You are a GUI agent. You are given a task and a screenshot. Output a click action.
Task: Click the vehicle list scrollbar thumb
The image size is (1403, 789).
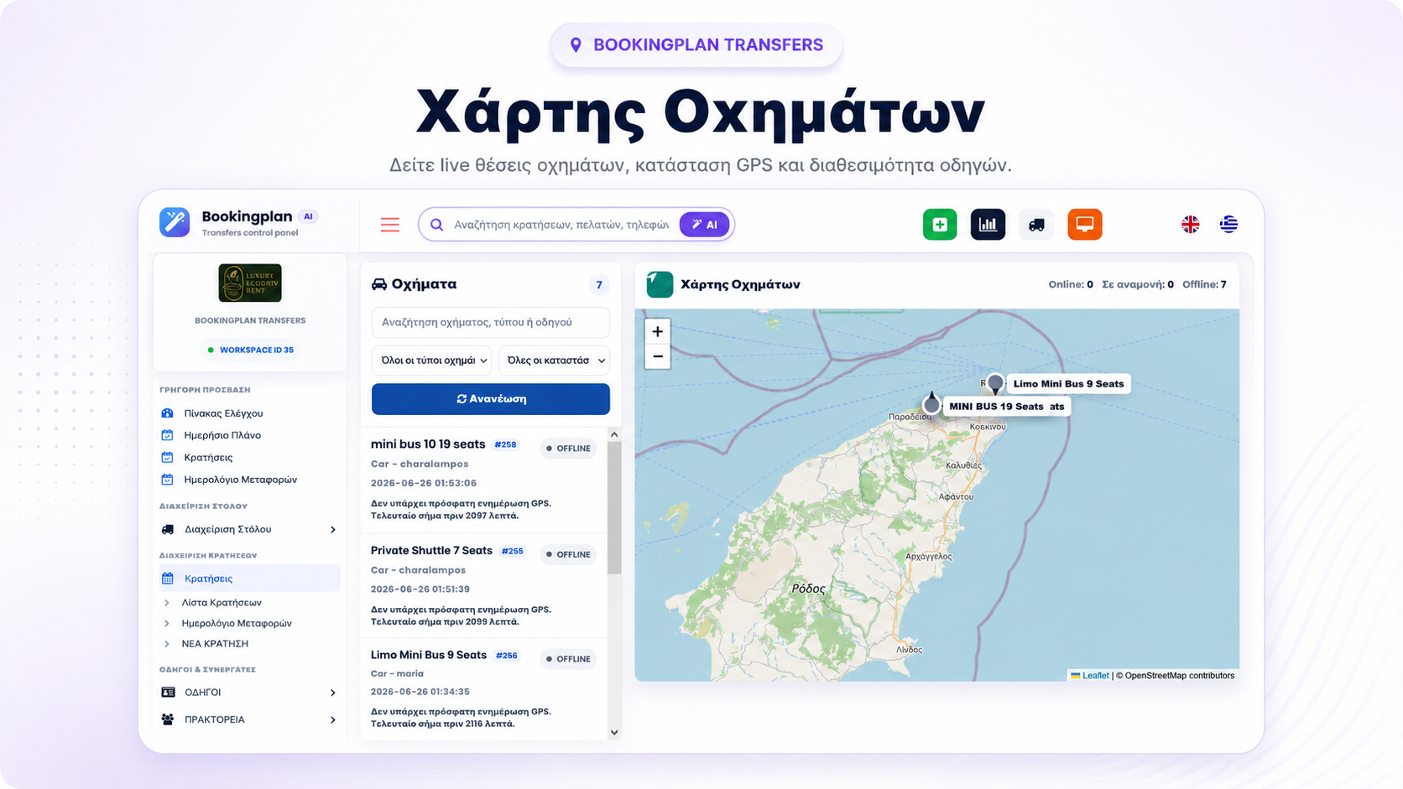pyautogui.click(x=614, y=508)
